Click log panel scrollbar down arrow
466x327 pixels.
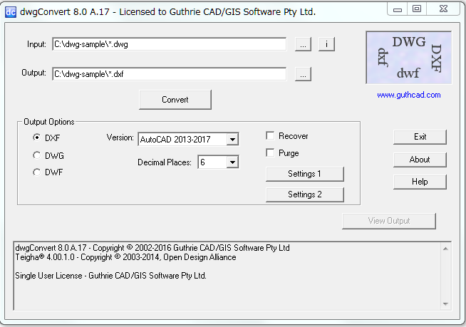click(x=445, y=303)
